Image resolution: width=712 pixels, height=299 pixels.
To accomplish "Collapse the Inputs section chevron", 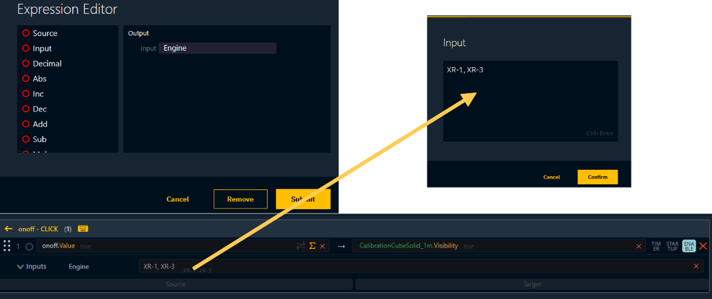I will tap(20, 267).
